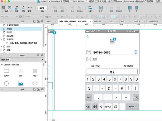Clear the phone number field
162x121 pixels.
[x=136, y=52]
